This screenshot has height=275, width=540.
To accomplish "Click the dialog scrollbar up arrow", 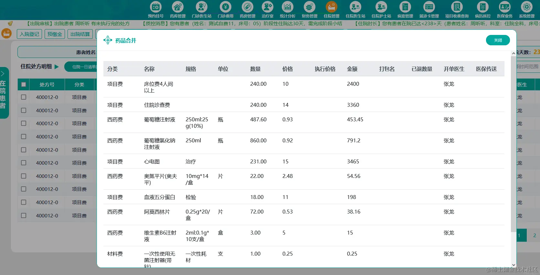I will [514, 53].
